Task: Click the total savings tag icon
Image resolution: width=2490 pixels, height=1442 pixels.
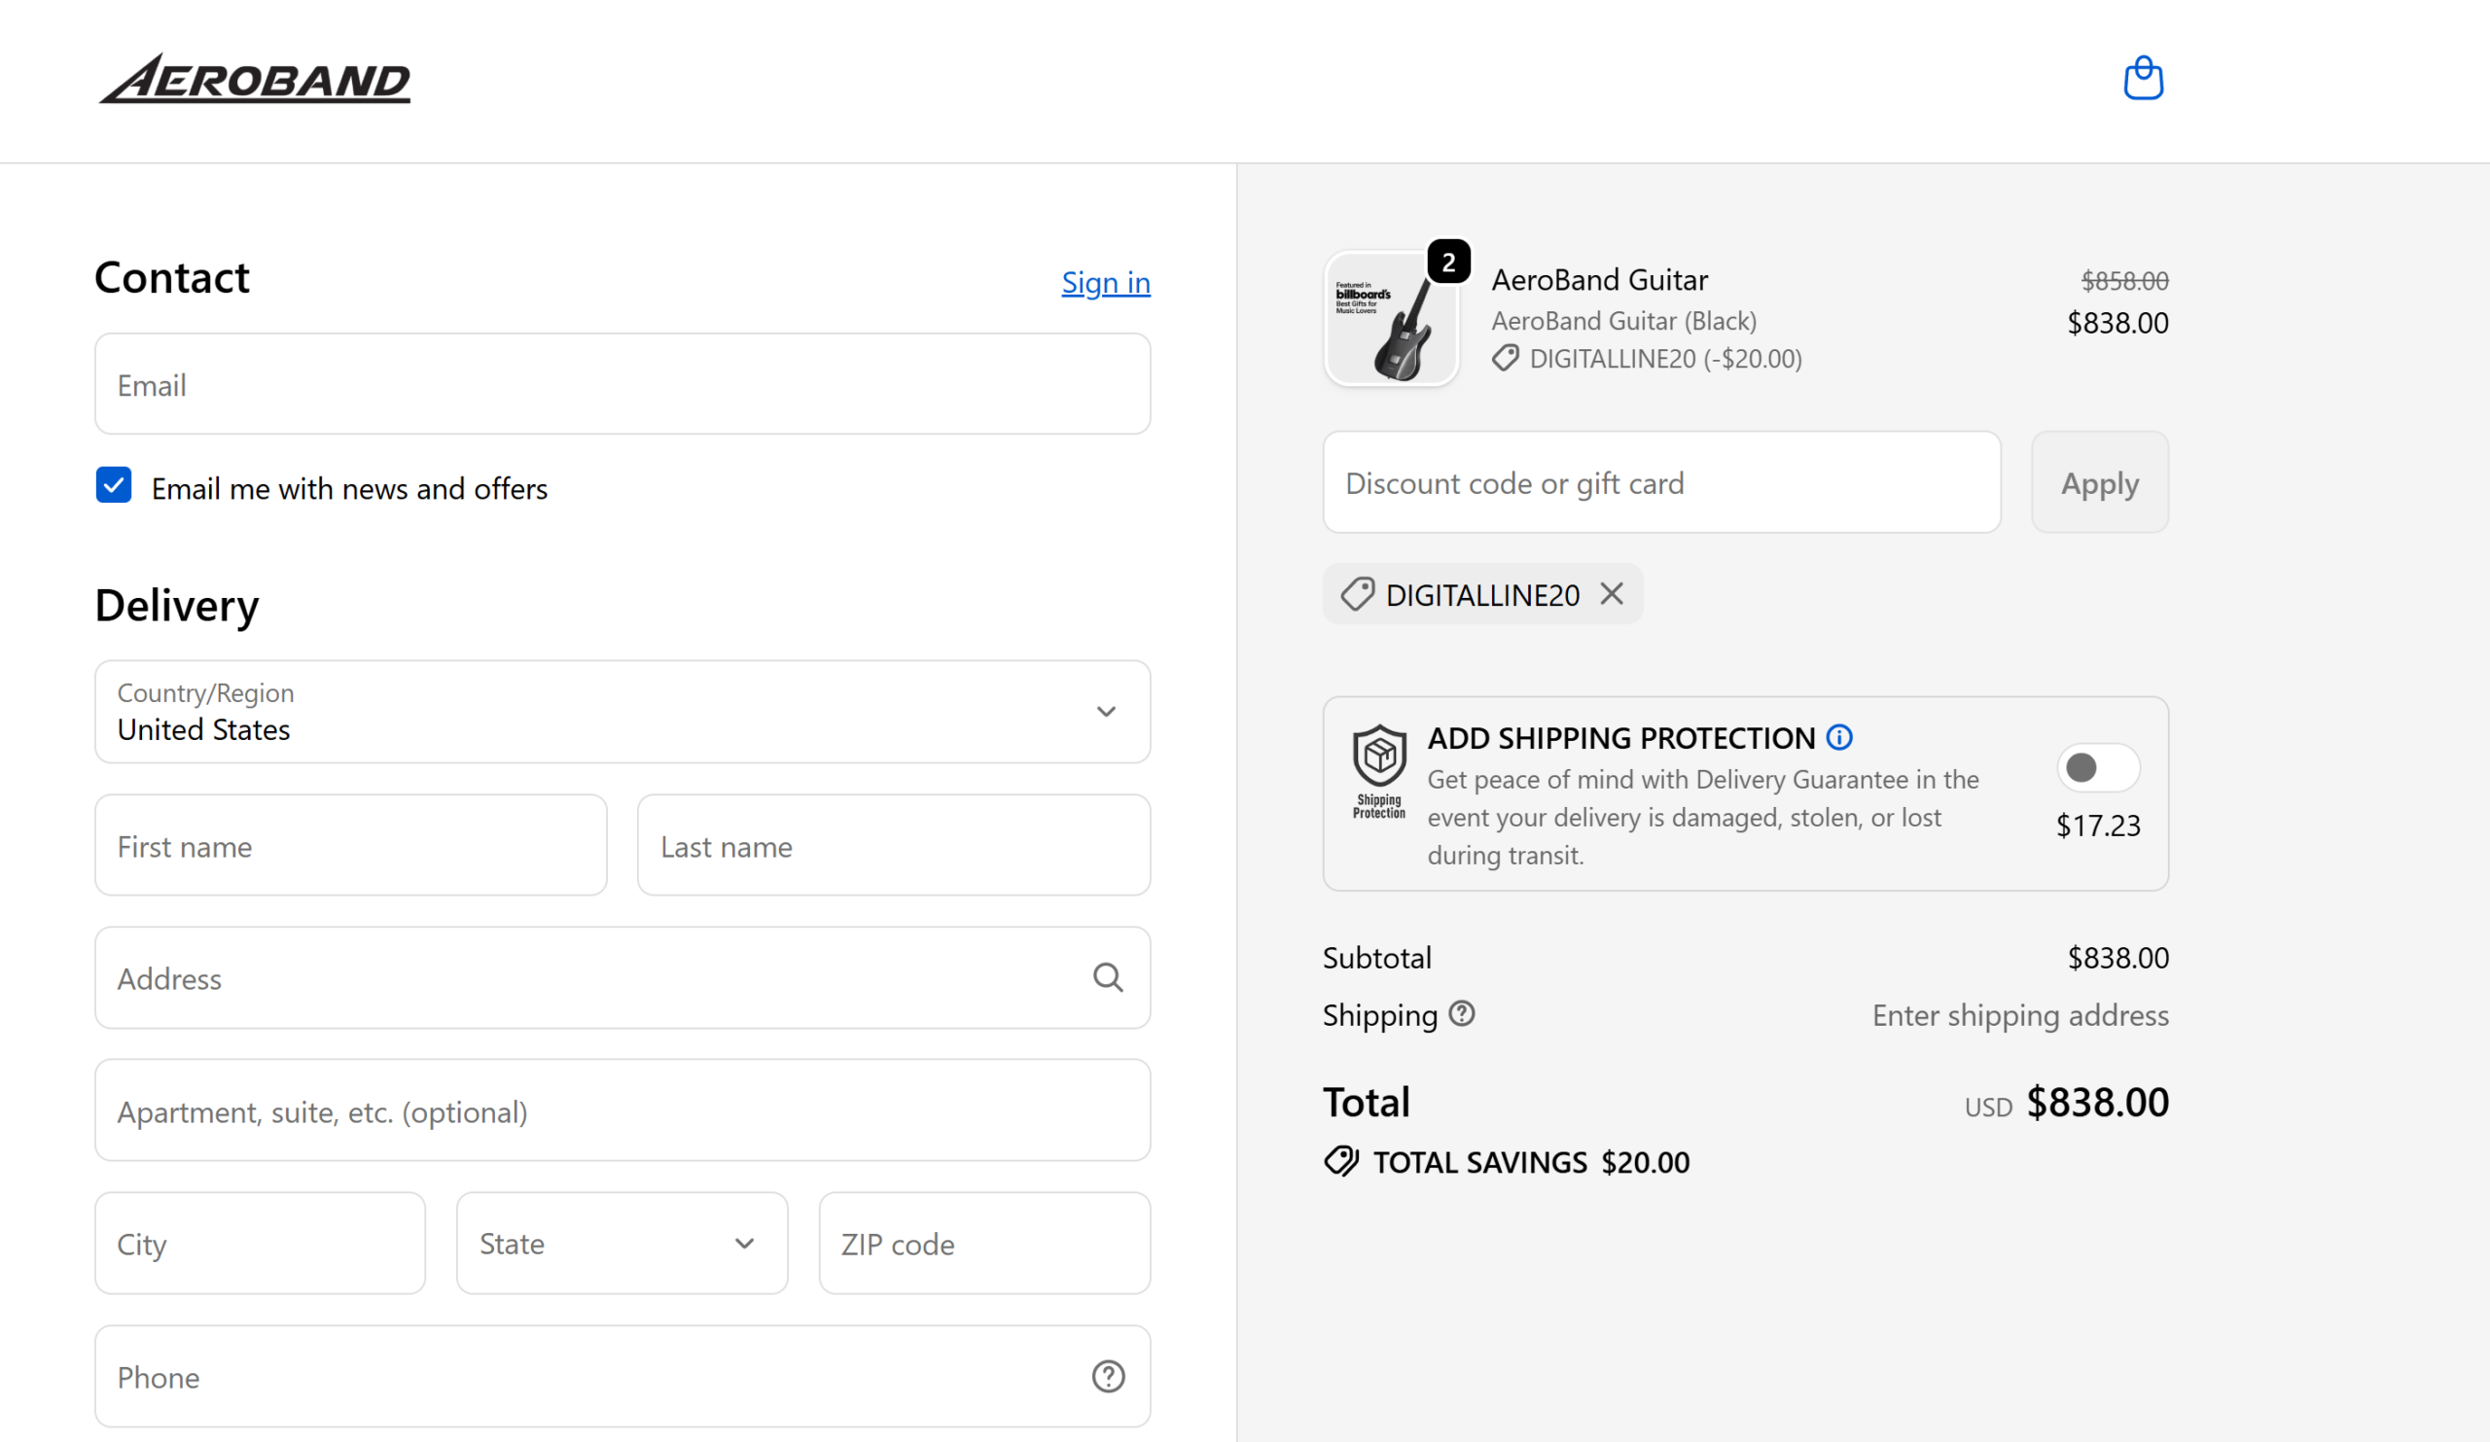Action: point(1341,1162)
